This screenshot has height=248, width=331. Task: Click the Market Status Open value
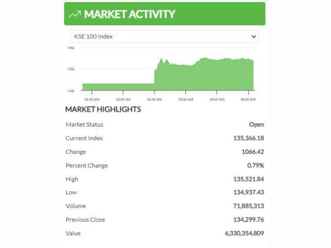[256, 125]
